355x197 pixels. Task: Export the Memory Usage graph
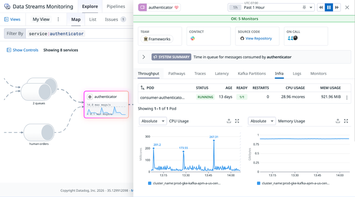[x=338, y=121]
